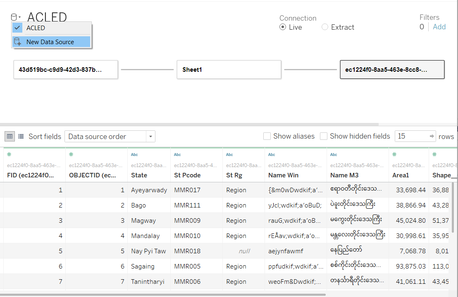Viewport: 458px width, 297px height.
Task: Click the Add filters link
Action: pos(439,27)
